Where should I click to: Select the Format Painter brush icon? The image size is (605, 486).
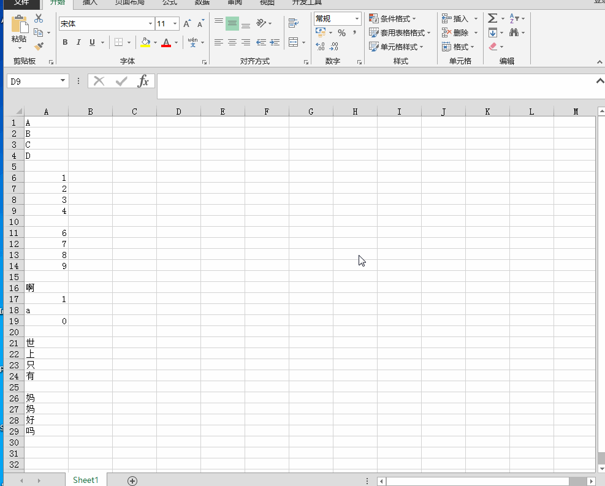(39, 47)
